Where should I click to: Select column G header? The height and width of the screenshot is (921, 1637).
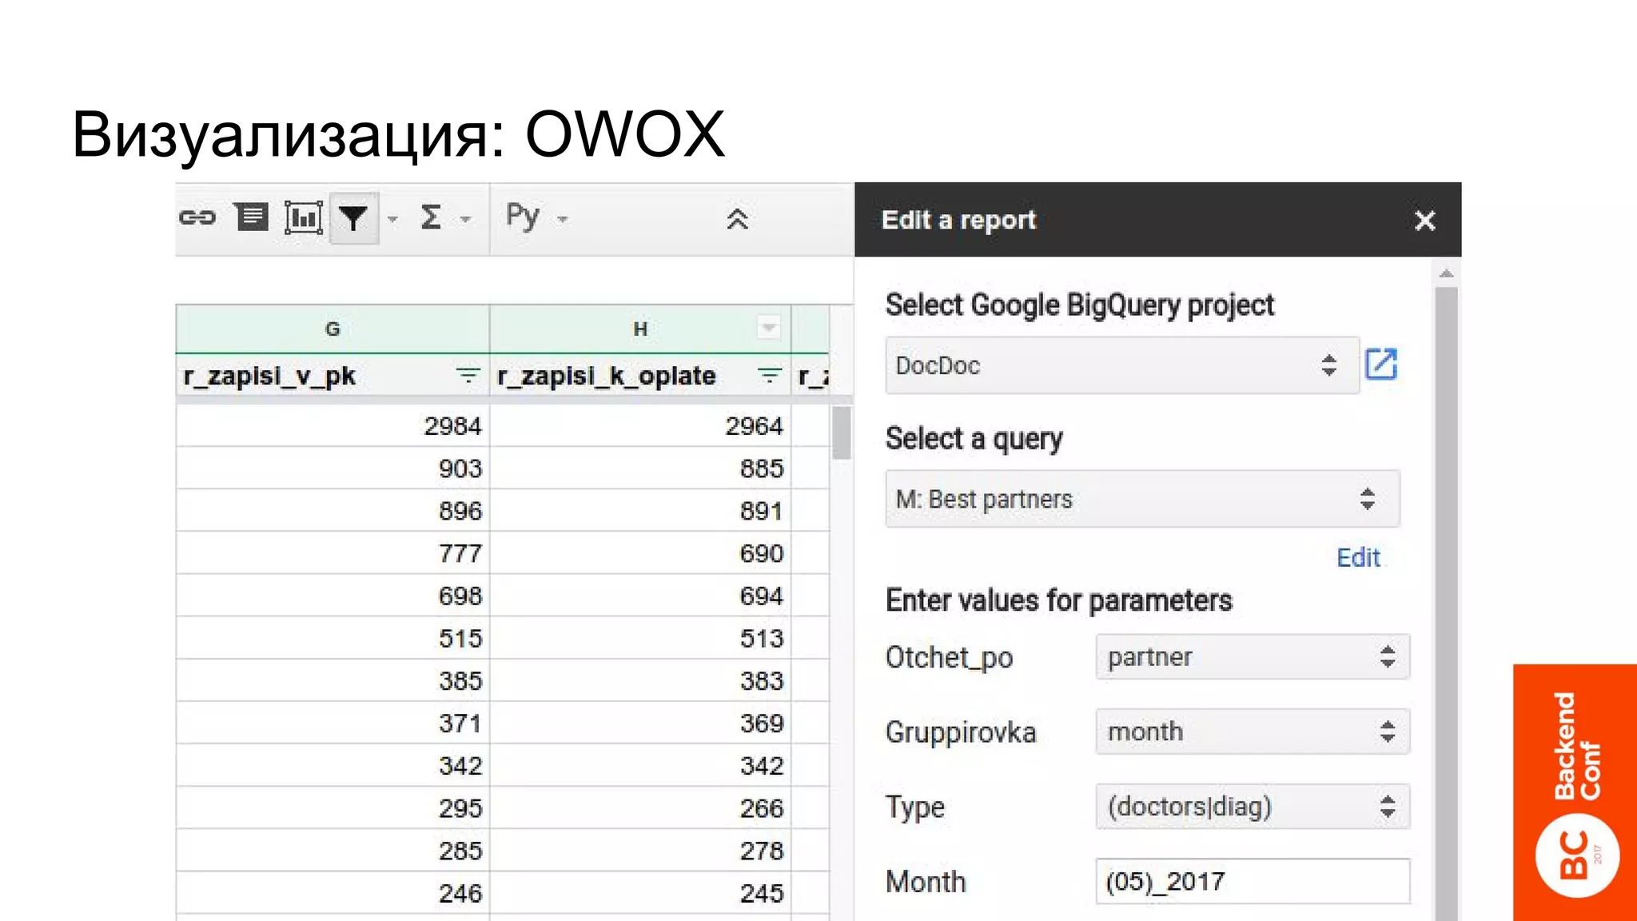click(333, 329)
